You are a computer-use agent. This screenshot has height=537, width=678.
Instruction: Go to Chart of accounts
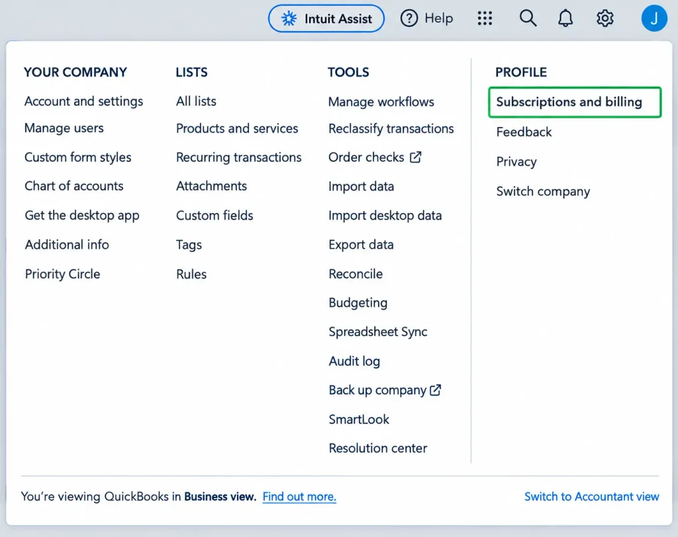(x=74, y=186)
